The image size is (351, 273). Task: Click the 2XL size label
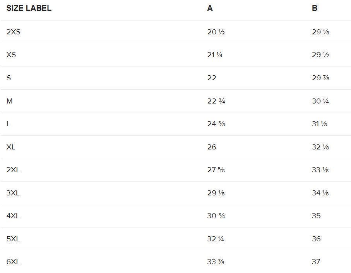[x=13, y=170]
